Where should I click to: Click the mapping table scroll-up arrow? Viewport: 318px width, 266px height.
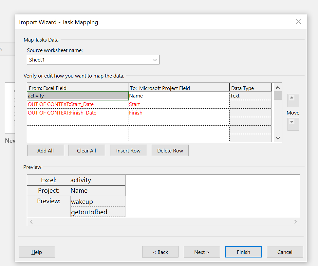point(278,87)
